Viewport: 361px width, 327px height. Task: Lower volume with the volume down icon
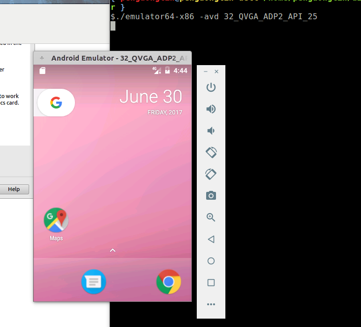coord(211,131)
